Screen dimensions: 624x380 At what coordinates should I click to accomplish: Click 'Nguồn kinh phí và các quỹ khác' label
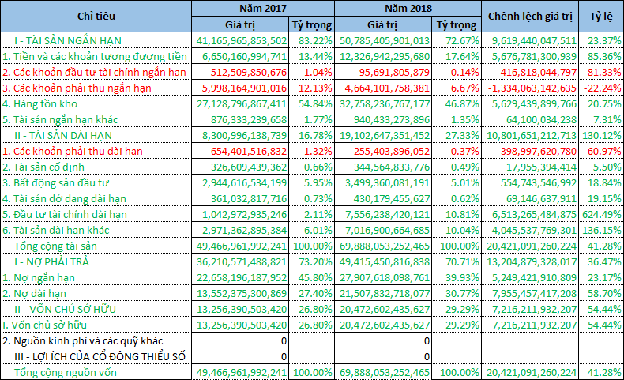[83, 341]
